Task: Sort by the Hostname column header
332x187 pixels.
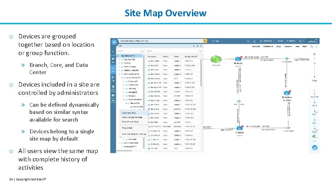Action: tap(152, 56)
